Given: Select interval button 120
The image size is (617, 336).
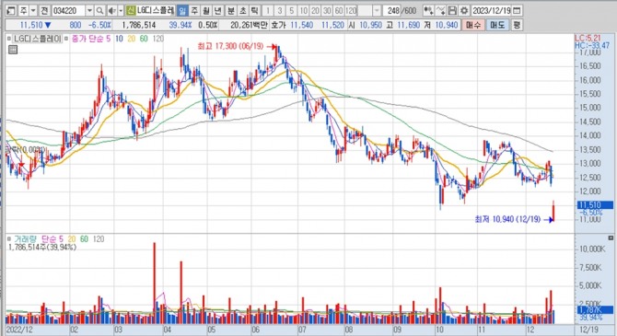Looking at the screenshot, I should [x=351, y=11].
